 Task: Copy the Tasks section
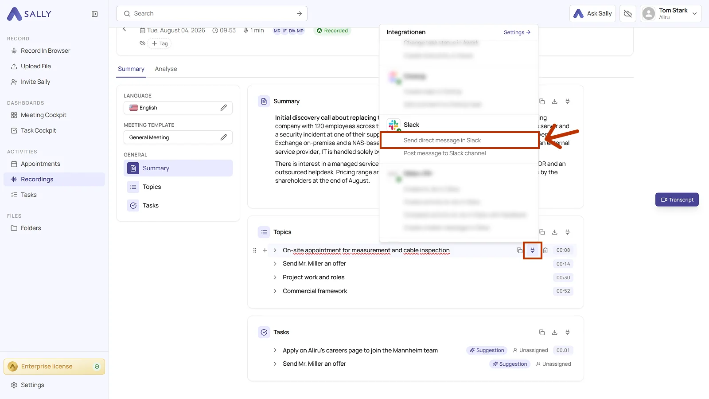[x=541, y=332]
